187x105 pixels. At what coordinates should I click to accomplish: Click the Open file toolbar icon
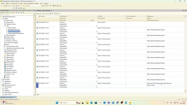pyautogui.click(x=4, y=6)
